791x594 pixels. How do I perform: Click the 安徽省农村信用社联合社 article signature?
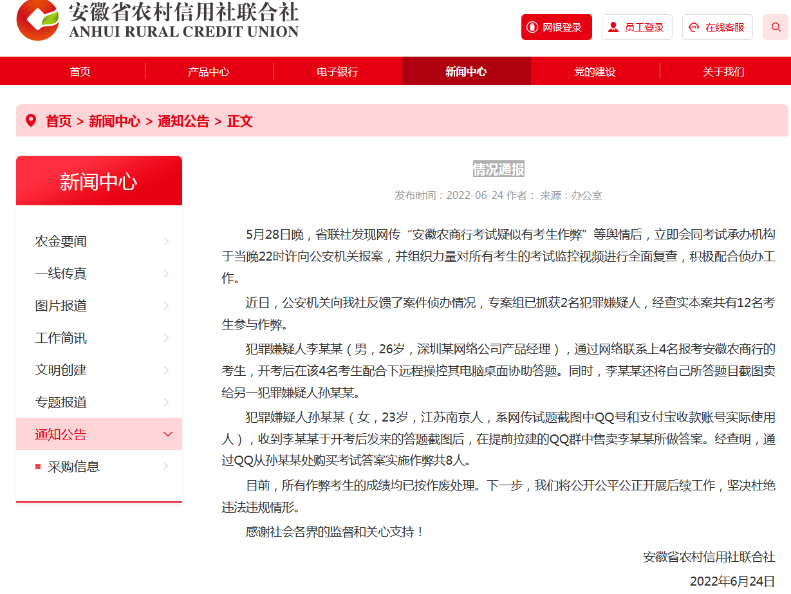(709, 557)
